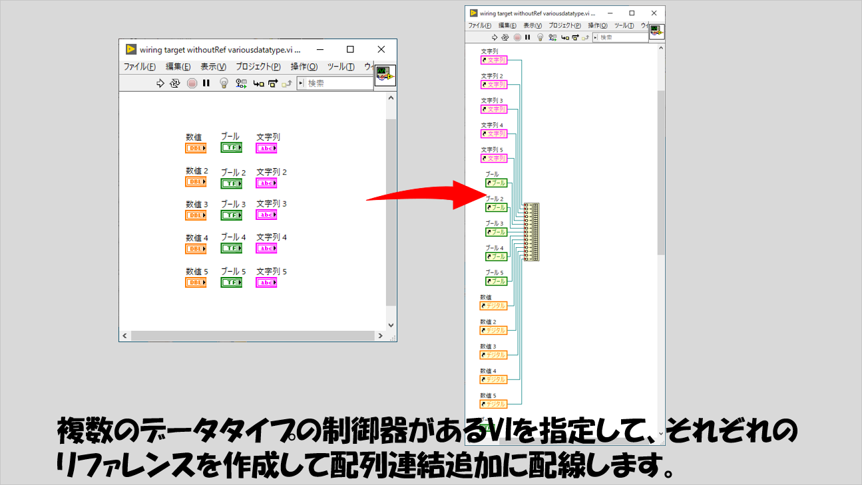Click the Build Array node in right diagram
The width and height of the screenshot is (862, 485).
(x=531, y=232)
